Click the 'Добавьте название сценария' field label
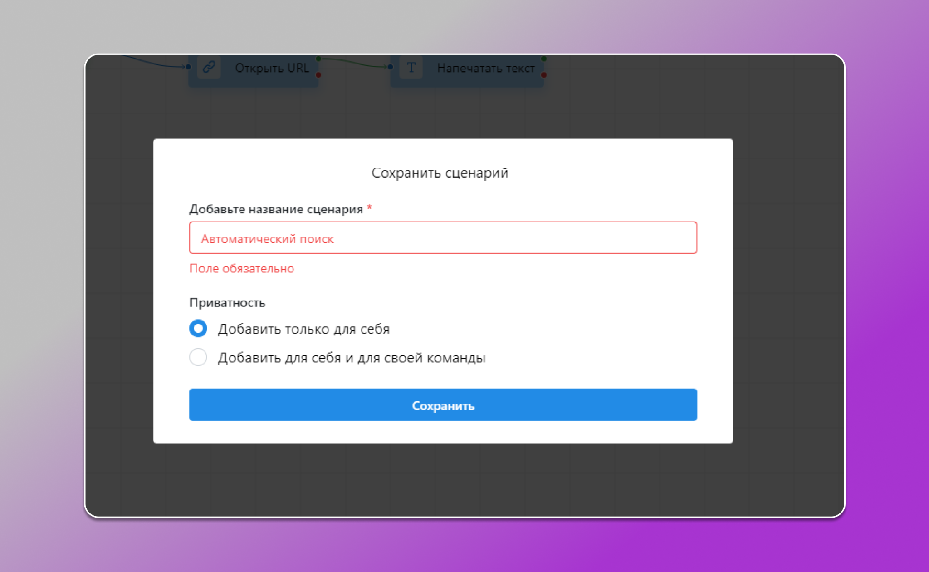Image resolution: width=929 pixels, height=572 pixels. coord(276,209)
